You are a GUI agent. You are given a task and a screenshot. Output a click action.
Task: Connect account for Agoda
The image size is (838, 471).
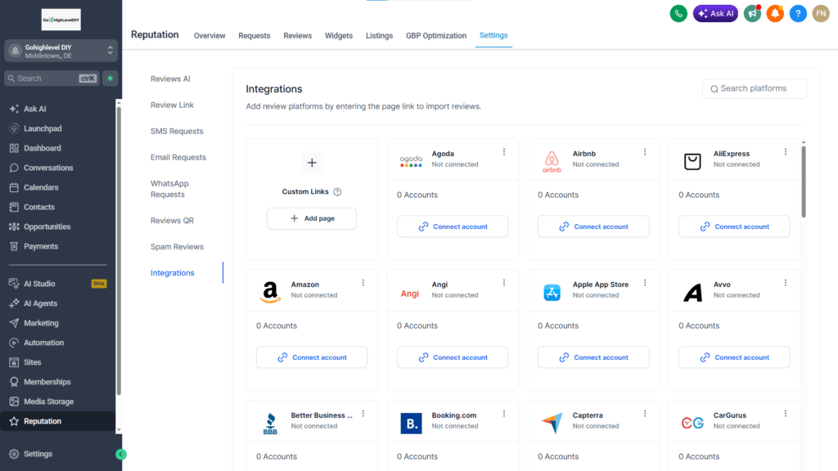click(453, 227)
